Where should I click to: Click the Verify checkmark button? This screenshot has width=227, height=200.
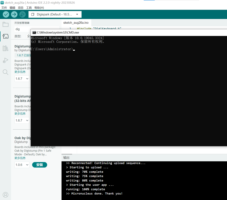(x=6, y=14)
